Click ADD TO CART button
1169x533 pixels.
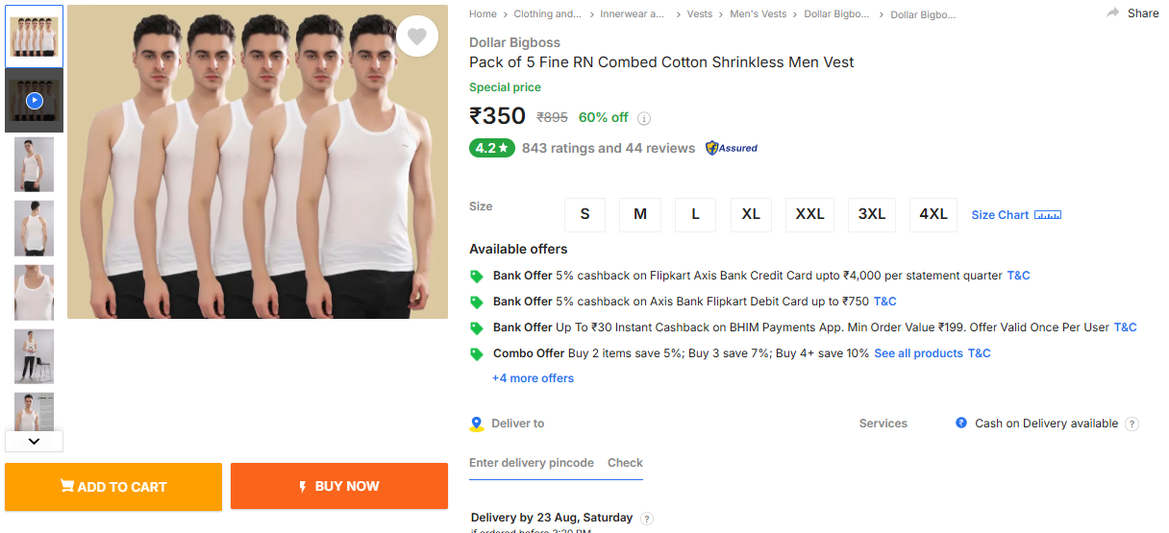coord(113,486)
